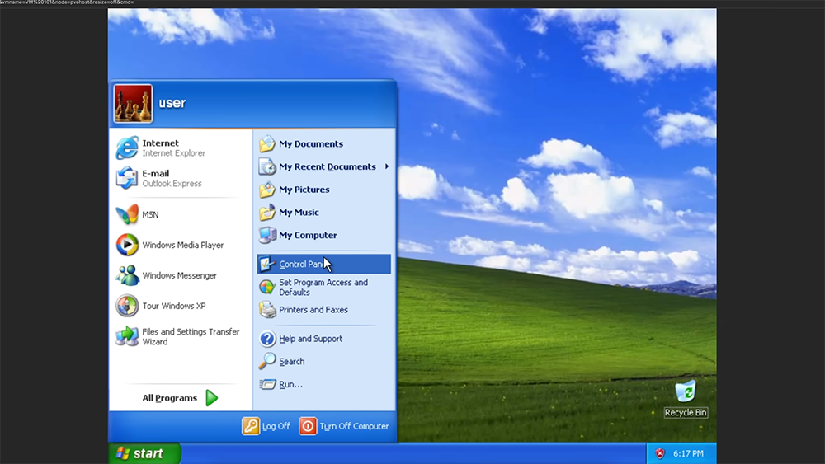The image size is (825, 464).
Task: Select 'Search' text label
Action: point(291,362)
